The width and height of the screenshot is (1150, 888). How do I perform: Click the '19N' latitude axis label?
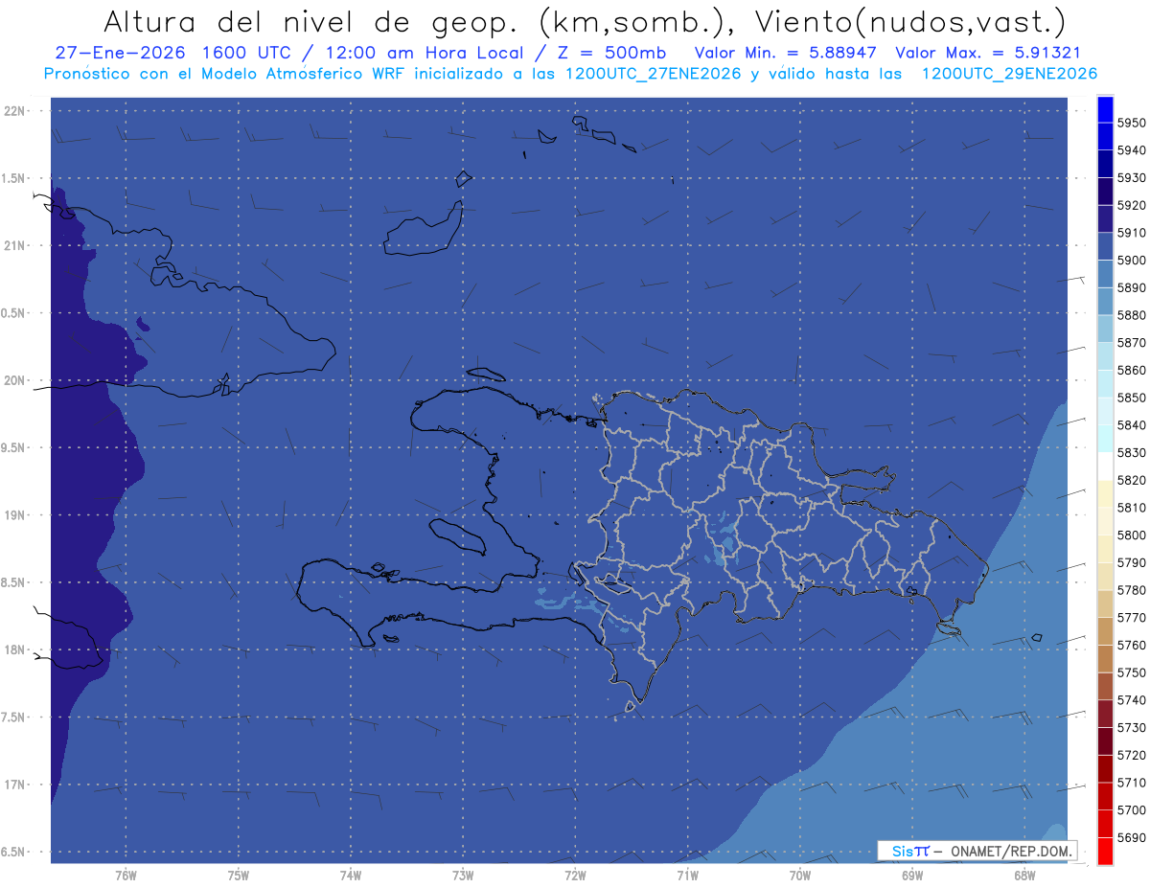click(15, 515)
